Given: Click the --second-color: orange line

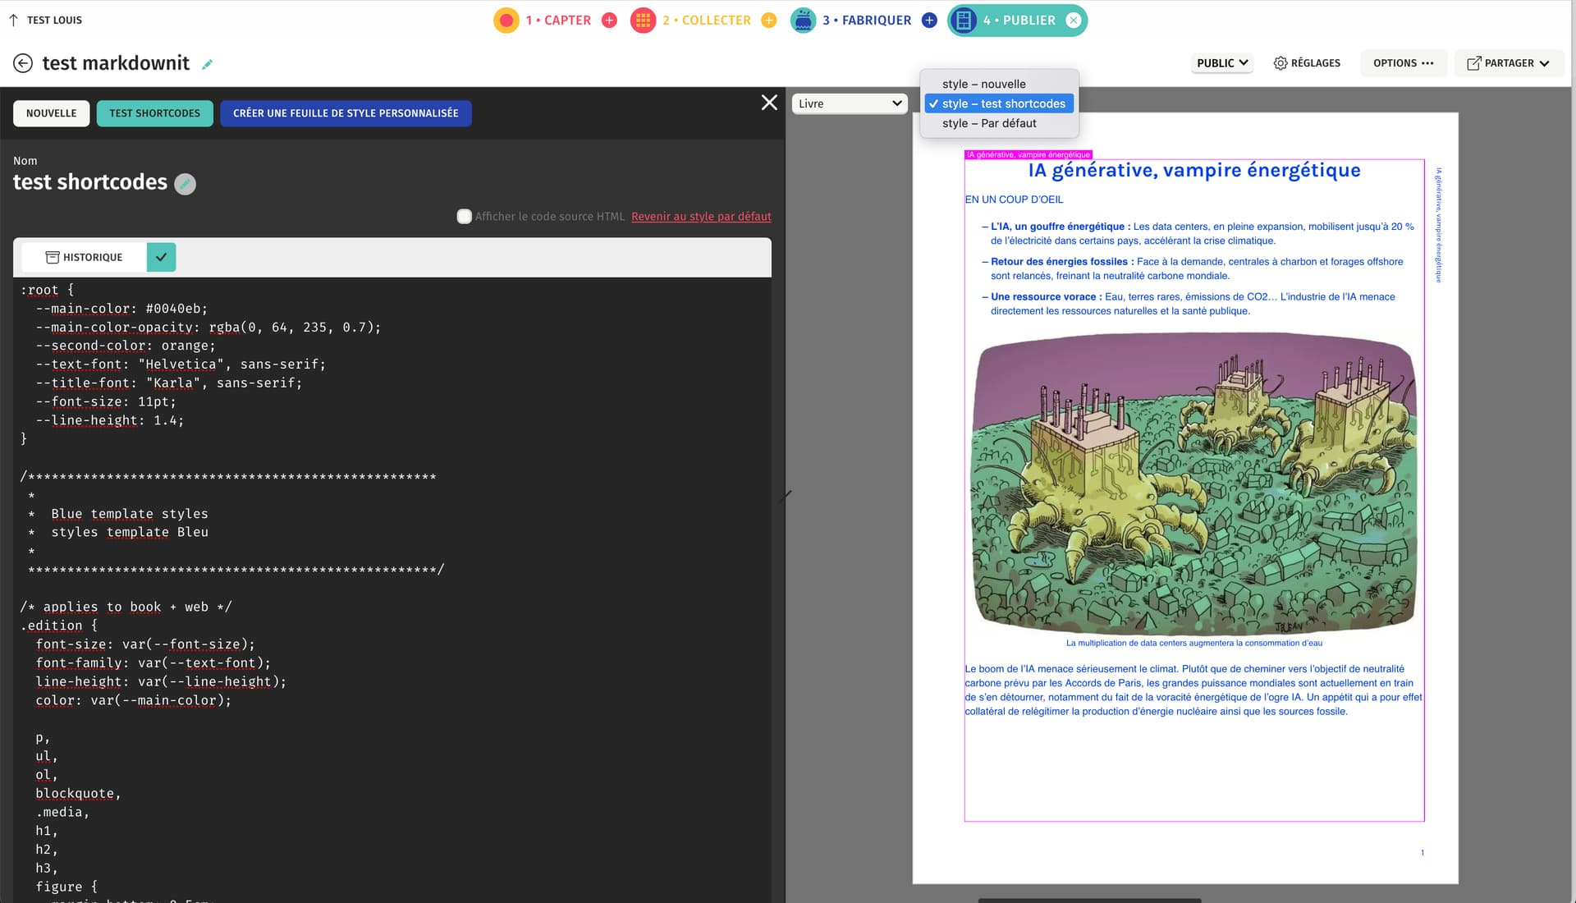Looking at the screenshot, I should tap(126, 346).
